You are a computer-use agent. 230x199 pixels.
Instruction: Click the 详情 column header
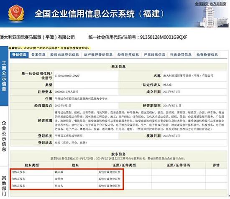[216, 165]
